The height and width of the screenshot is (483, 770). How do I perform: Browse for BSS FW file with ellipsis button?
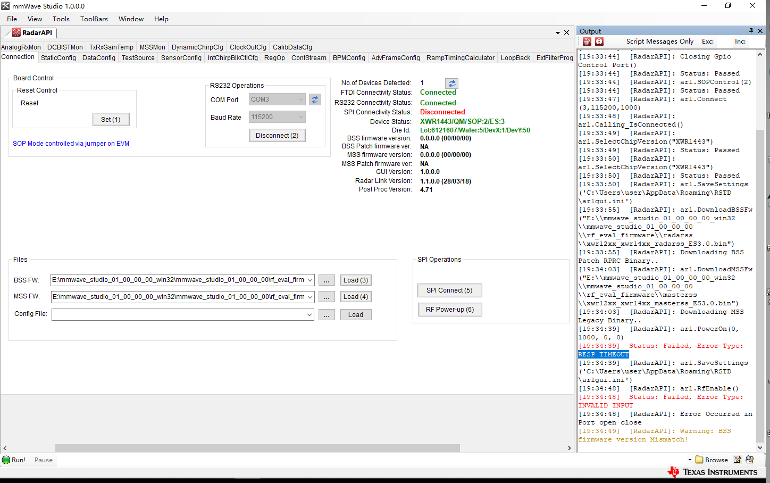tap(327, 280)
